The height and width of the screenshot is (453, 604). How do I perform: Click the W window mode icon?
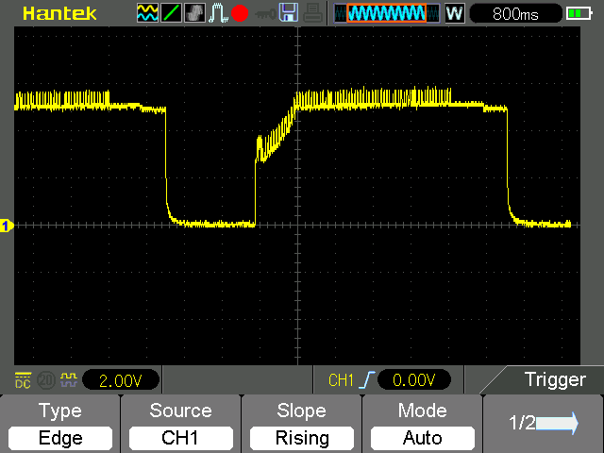[x=455, y=13]
